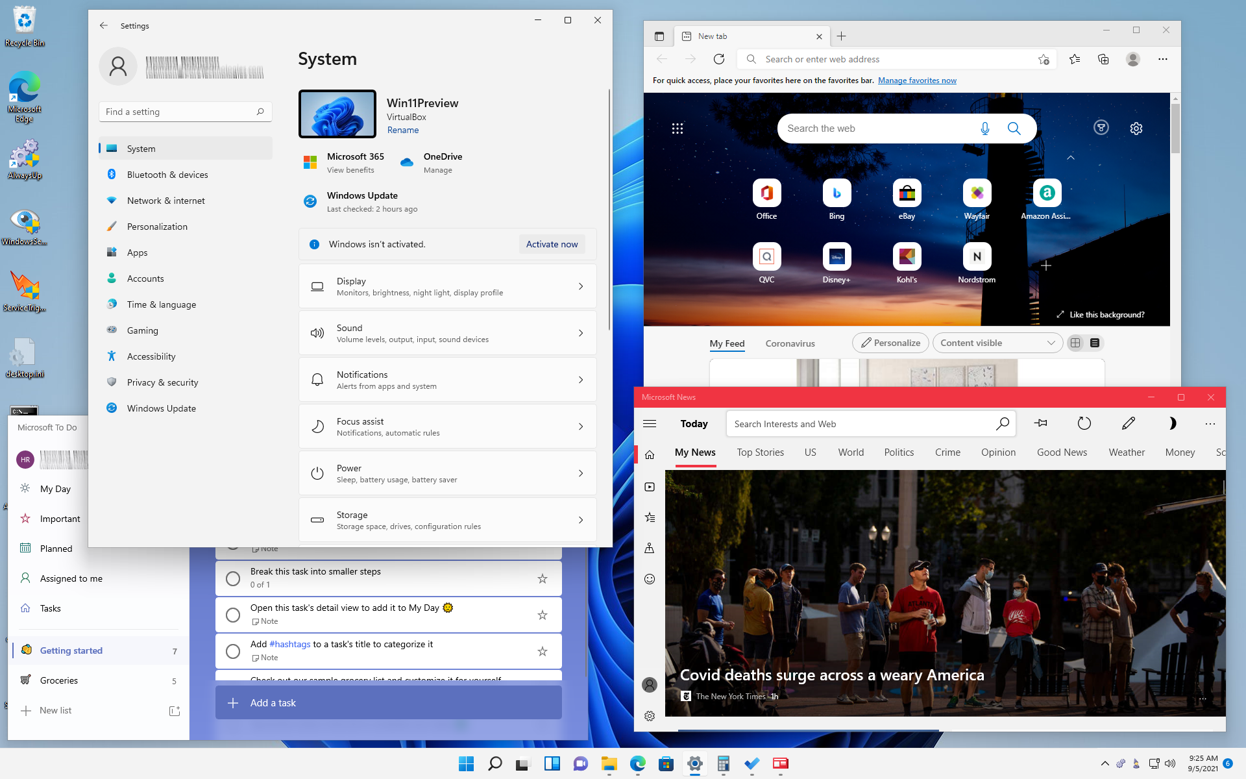Expand Notifications settings
This screenshot has height=779, width=1246.
447,380
